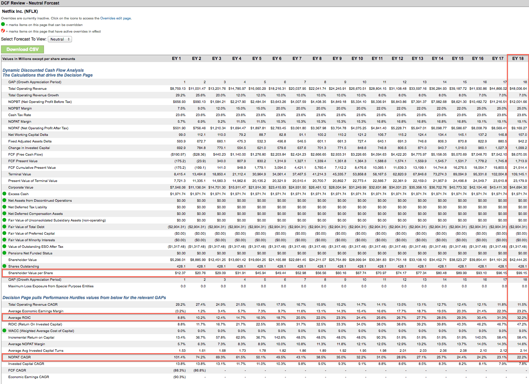
Task: Open override icon for Fair Value of Preferred Capital
Action: point(4,233)
